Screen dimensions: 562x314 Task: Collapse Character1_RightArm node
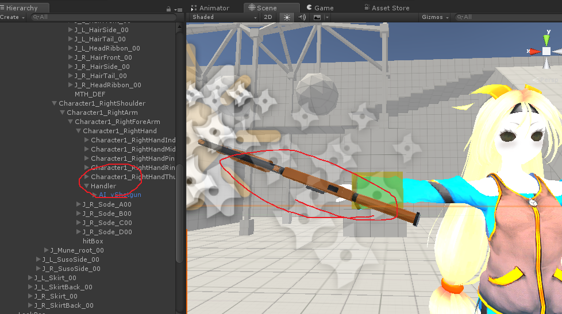63,113
